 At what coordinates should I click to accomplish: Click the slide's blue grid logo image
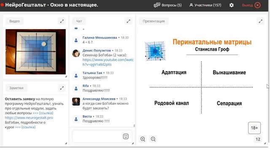point(155,51)
